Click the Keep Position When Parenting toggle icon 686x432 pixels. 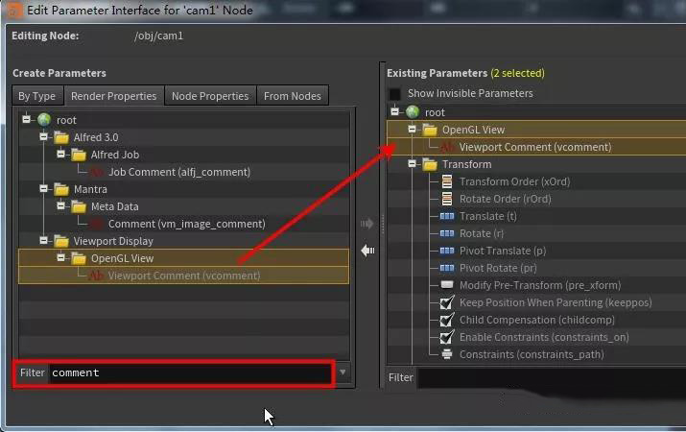pos(447,302)
